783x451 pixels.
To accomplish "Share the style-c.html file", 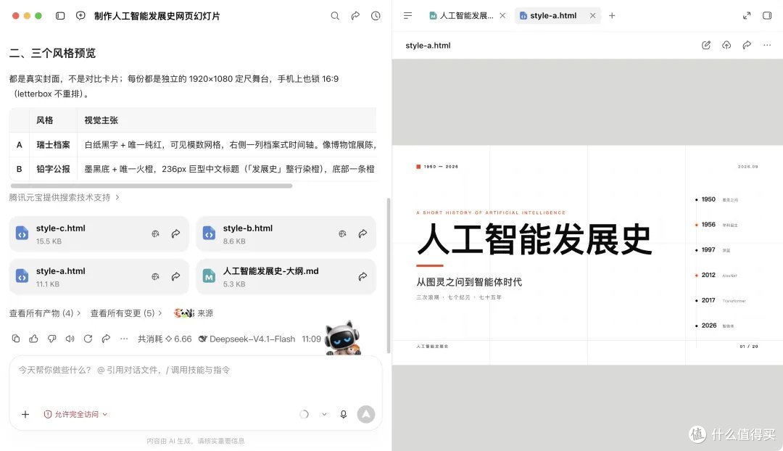I will [175, 233].
